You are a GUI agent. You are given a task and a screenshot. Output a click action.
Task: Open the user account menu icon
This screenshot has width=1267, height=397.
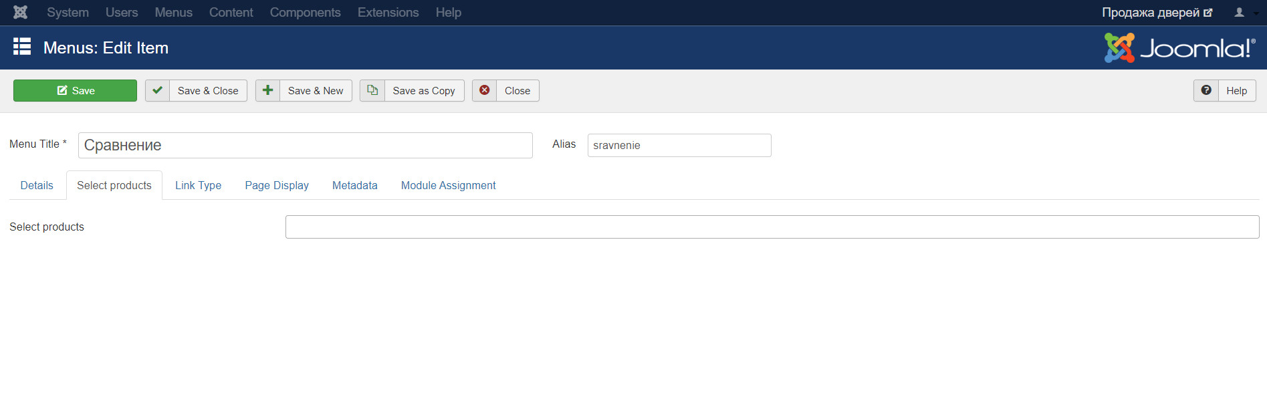pyautogui.click(x=1239, y=12)
